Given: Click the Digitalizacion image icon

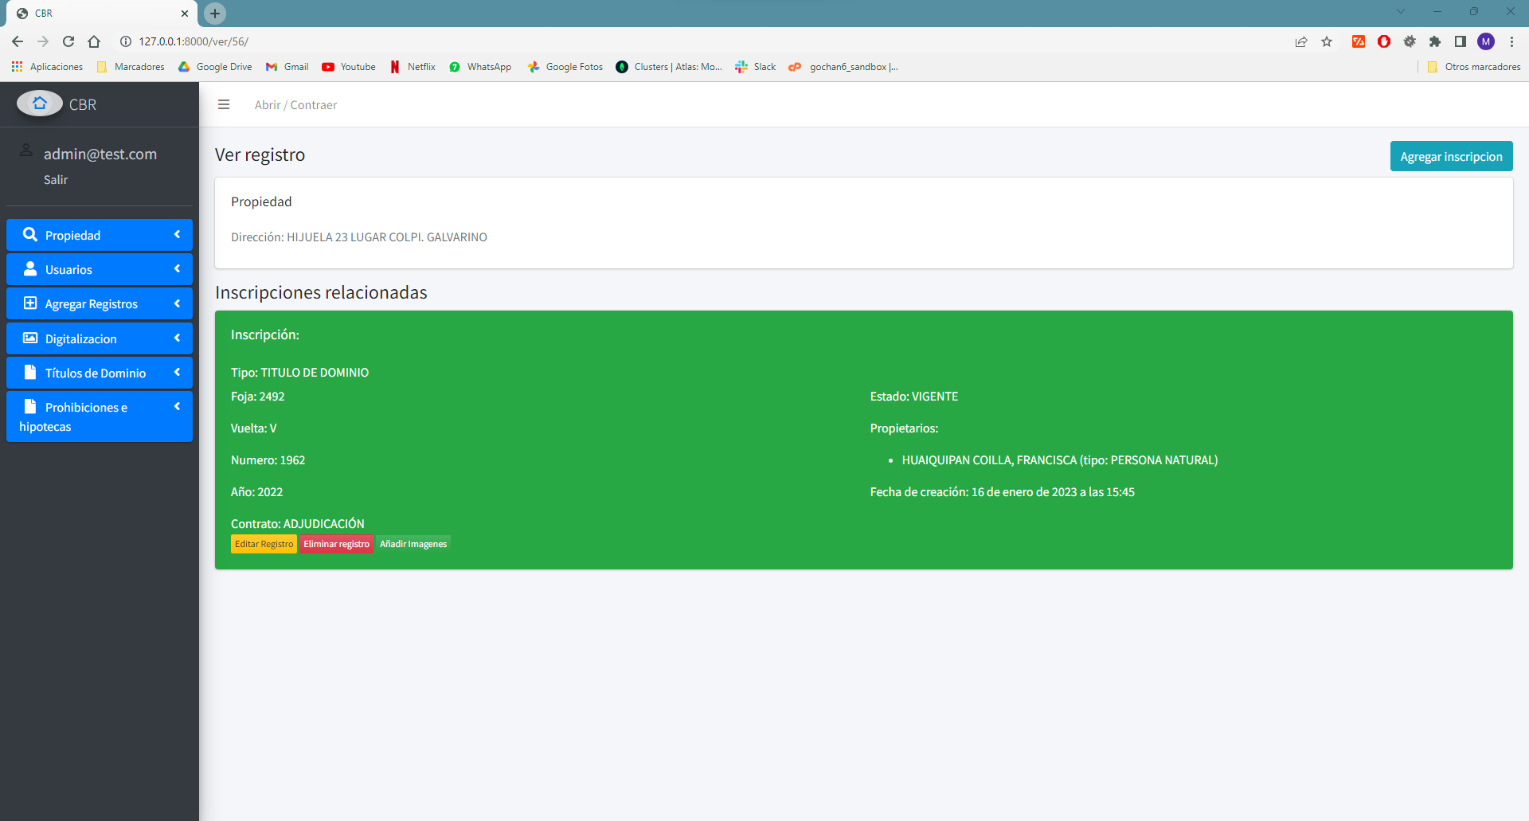Looking at the screenshot, I should pos(30,338).
